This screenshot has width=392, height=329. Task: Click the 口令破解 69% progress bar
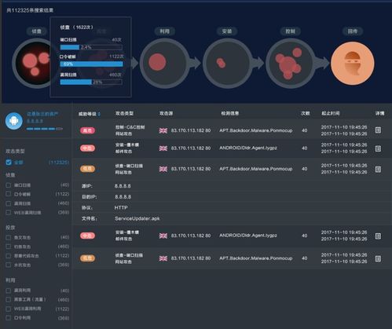pyautogui.click(x=91, y=64)
